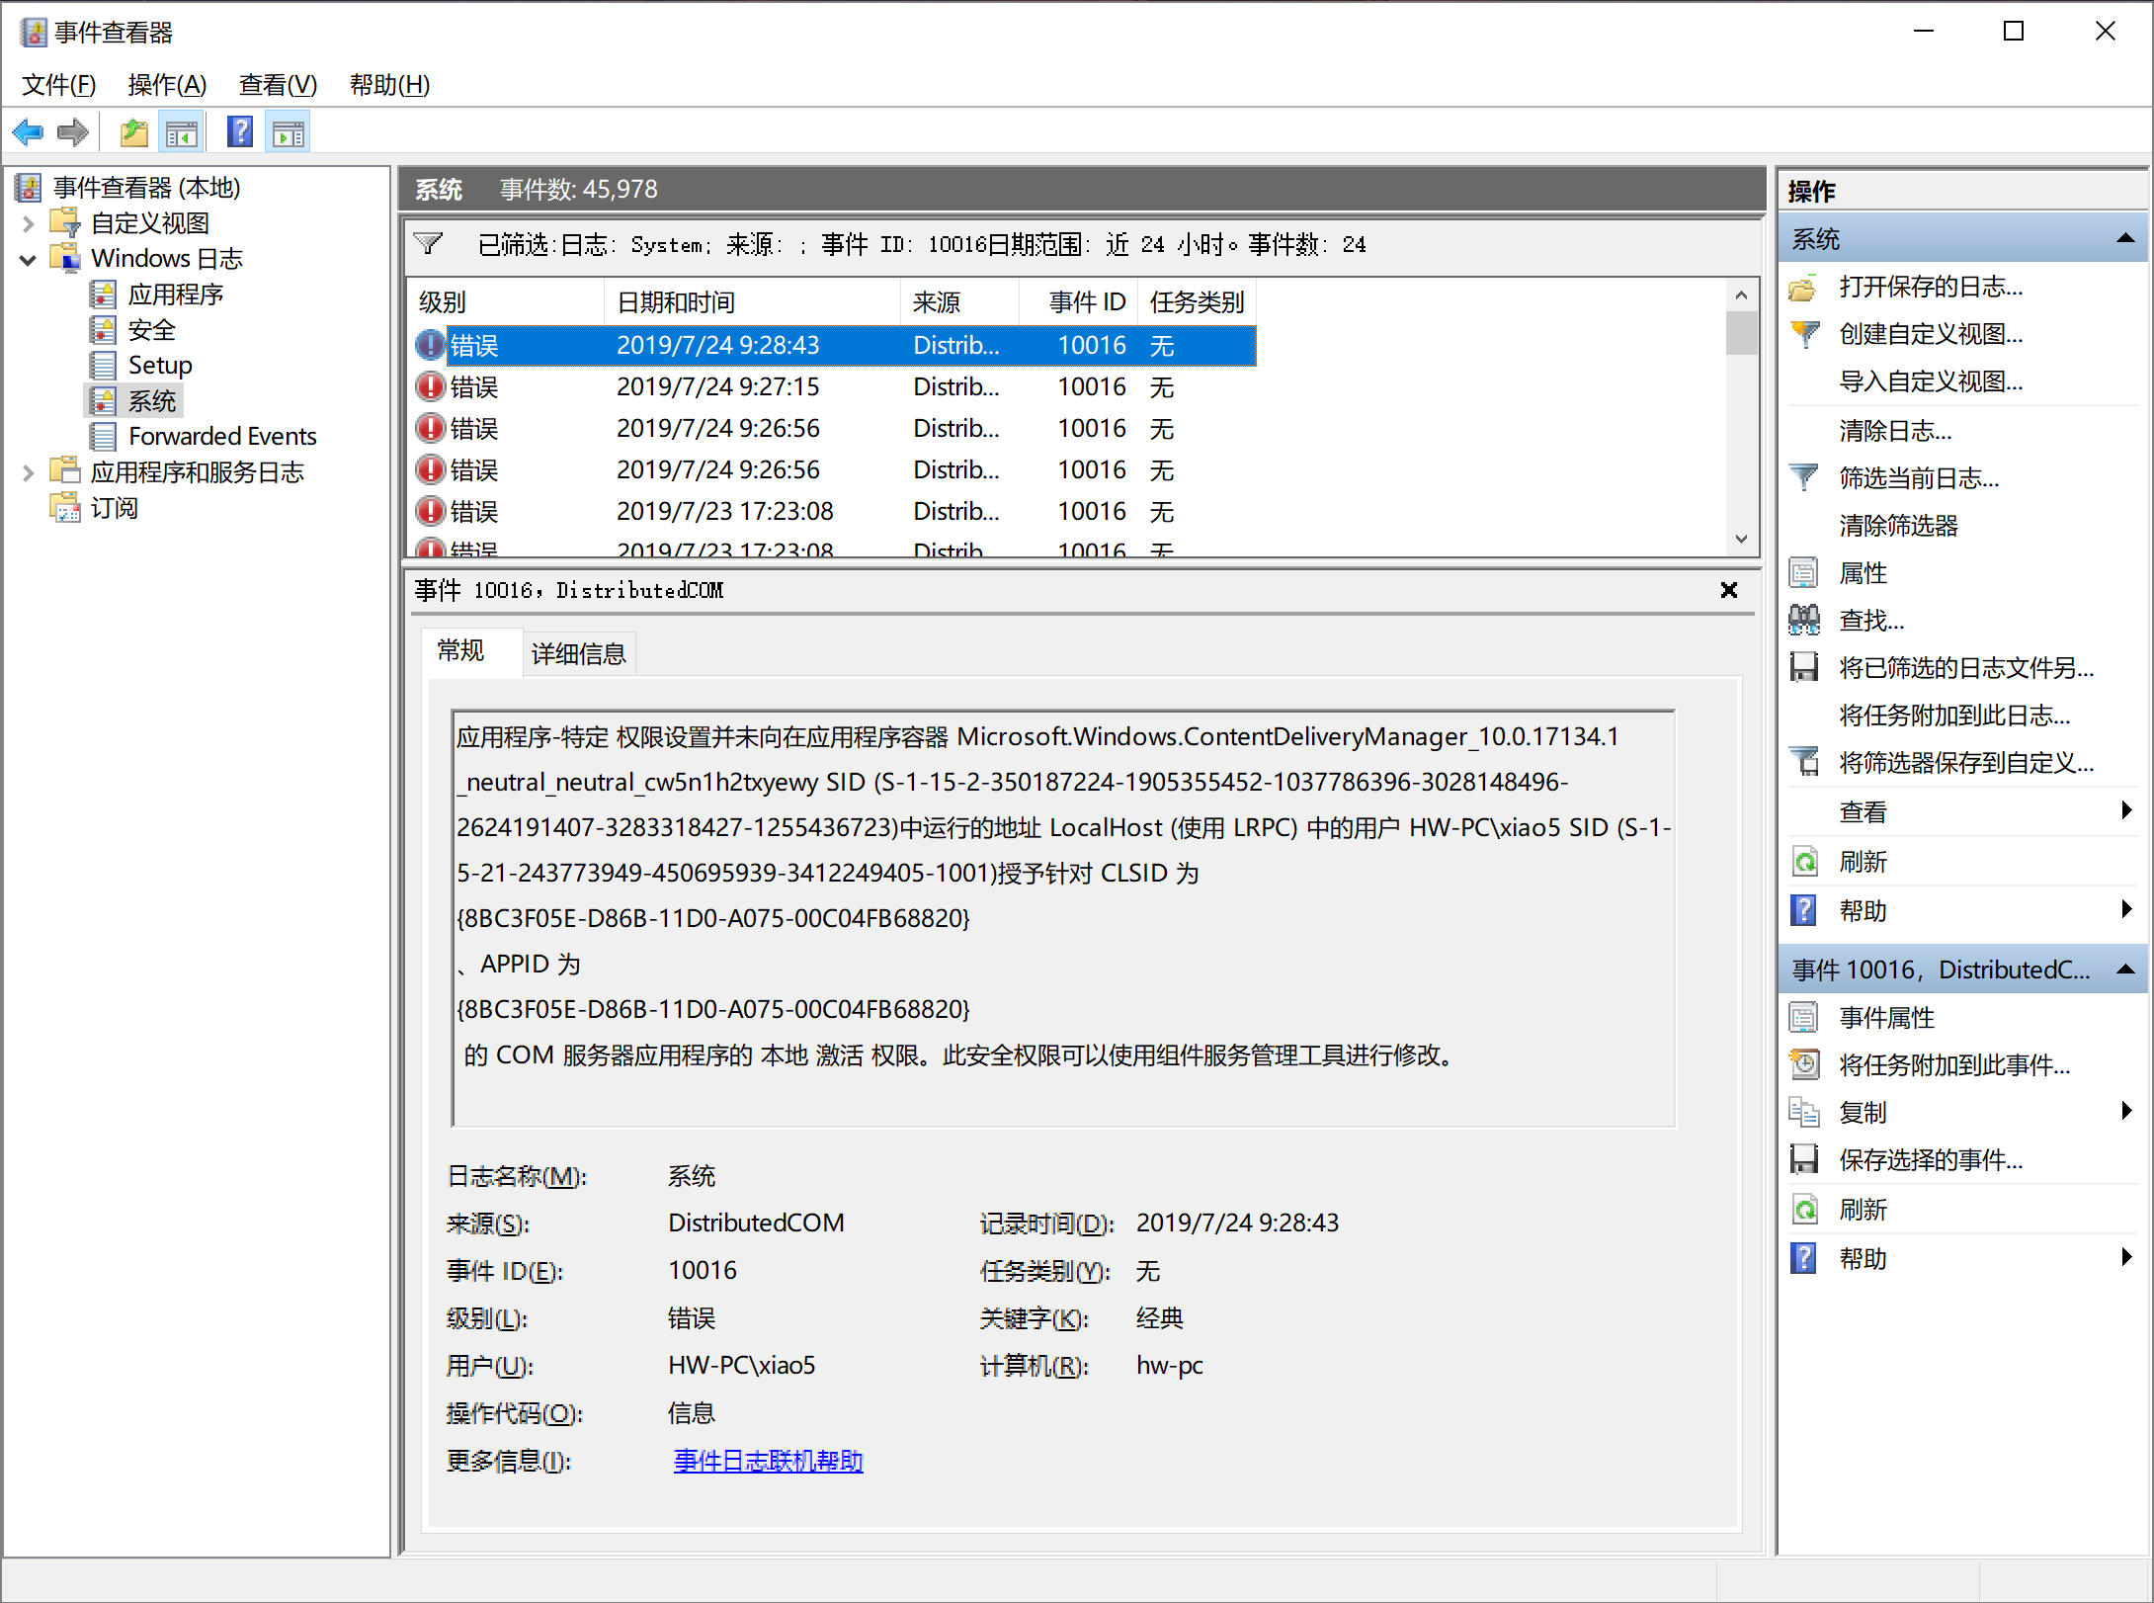Open the 操作(A) menu
Image resolution: width=2154 pixels, height=1603 pixels.
167,85
